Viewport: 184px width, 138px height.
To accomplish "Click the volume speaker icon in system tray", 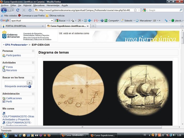I will (x=174, y=135).
